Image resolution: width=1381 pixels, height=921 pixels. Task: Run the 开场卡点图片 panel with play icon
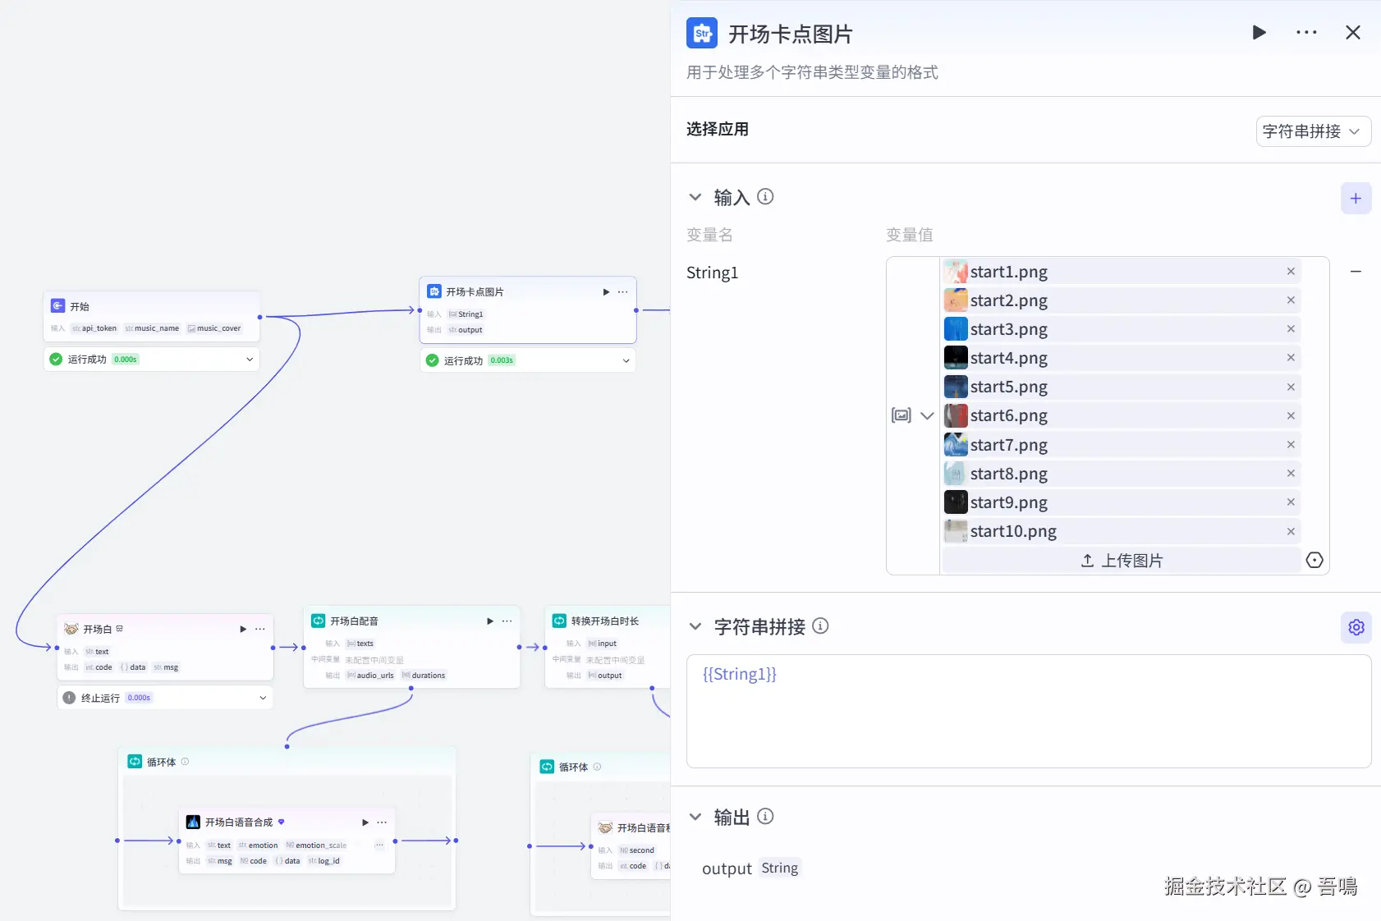[x=1259, y=33]
